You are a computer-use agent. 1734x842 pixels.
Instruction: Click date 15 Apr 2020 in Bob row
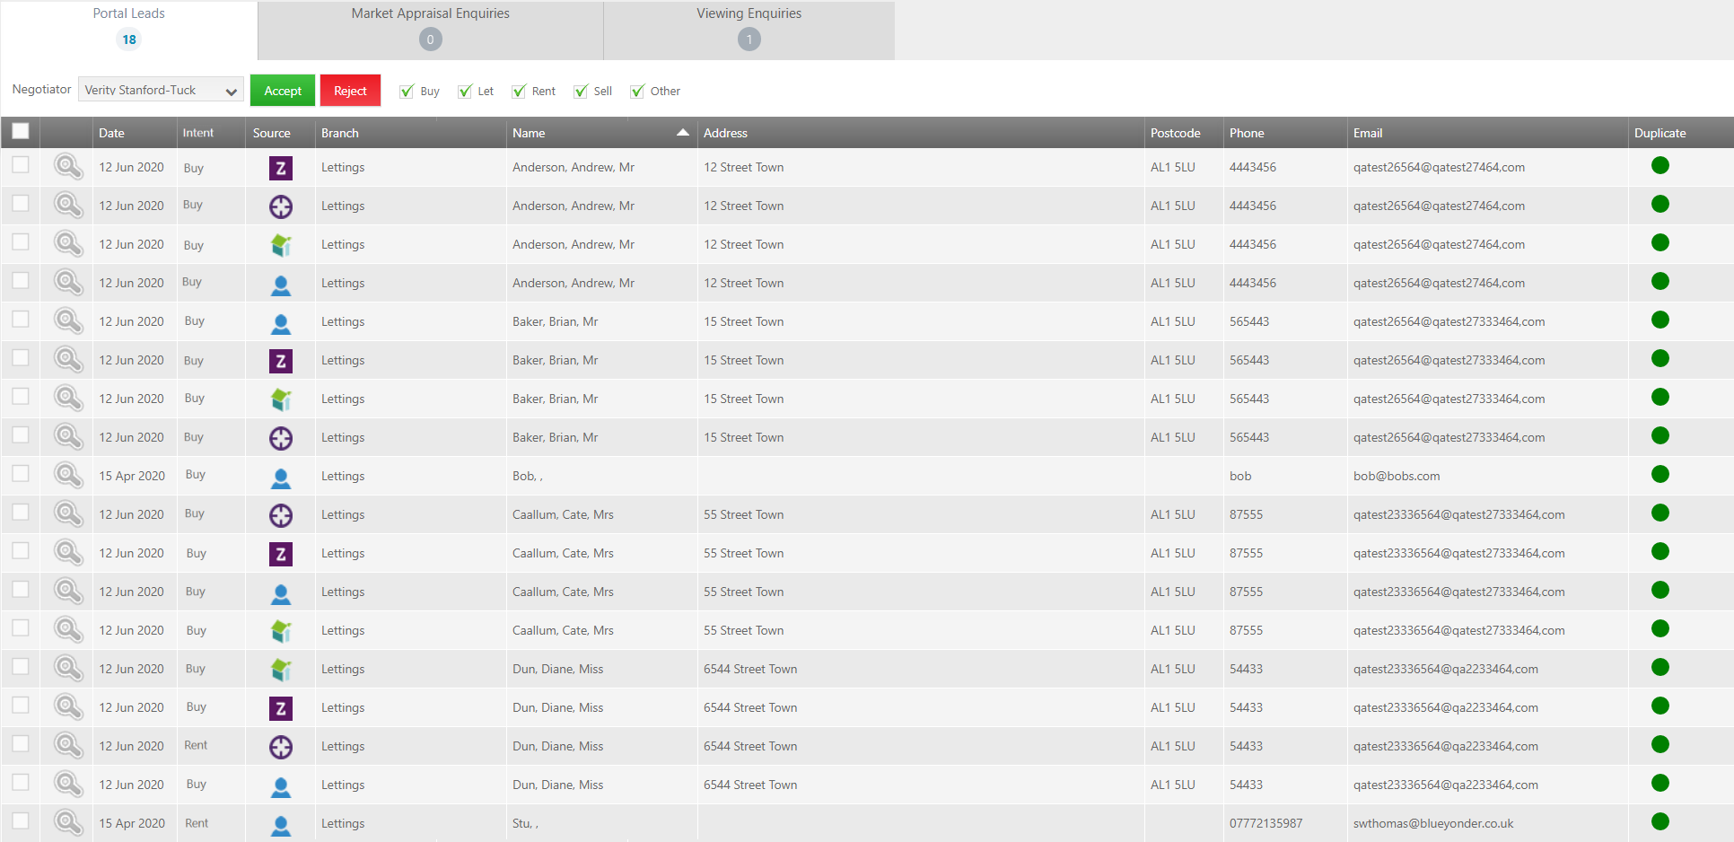pyautogui.click(x=132, y=476)
